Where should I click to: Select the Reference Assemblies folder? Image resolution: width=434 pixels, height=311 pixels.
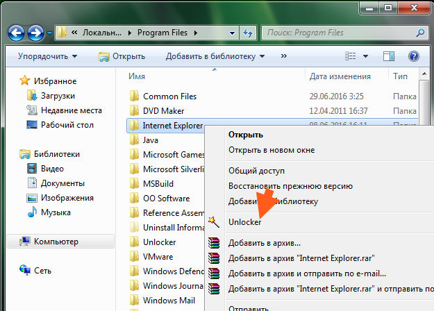(174, 213)
